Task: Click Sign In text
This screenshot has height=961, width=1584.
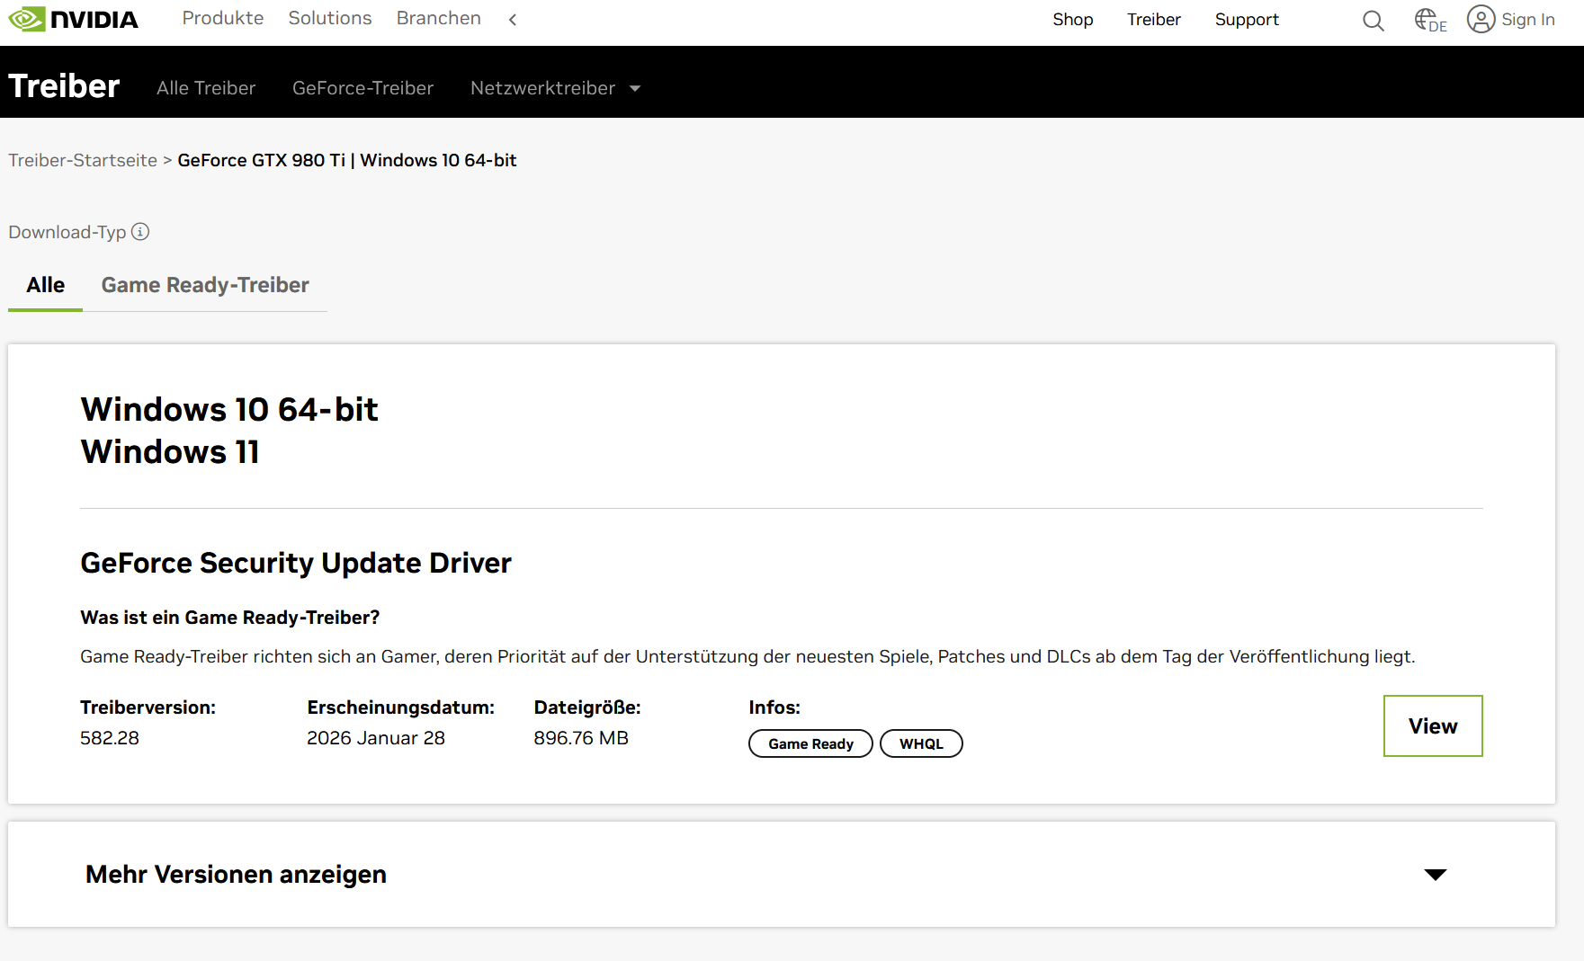Action: tap(1528, 20)
